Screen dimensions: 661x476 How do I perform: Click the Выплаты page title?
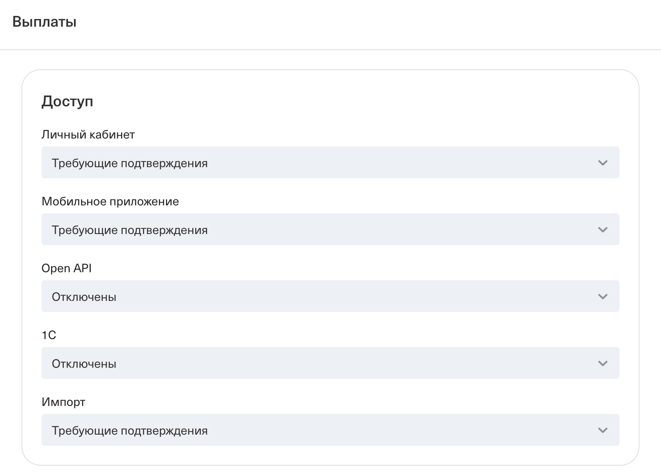point(44,21)
